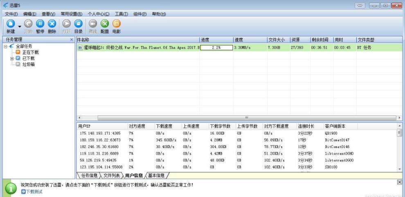Click the Delete (删除) toolbar icon

(x=52, y=24)
